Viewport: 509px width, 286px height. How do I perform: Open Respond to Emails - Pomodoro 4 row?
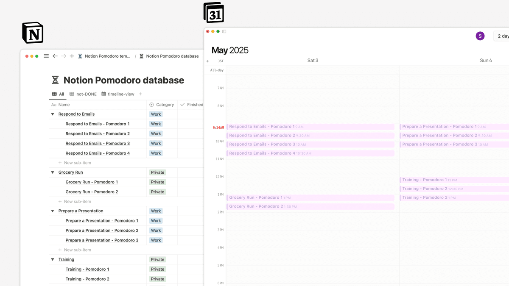[98, 153]
